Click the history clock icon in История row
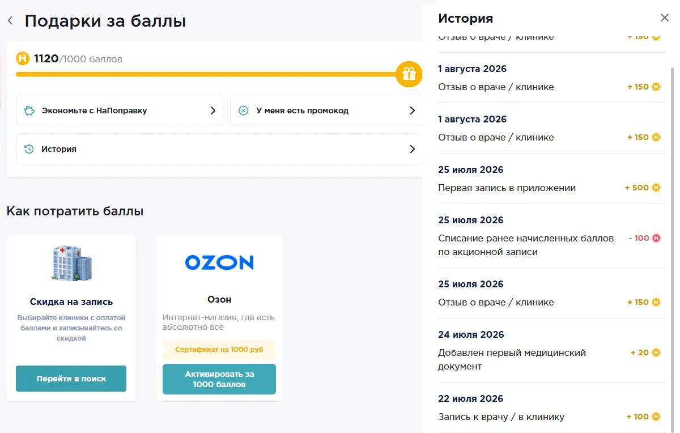Screen dimensions: 680x433 tap(29, 149)
